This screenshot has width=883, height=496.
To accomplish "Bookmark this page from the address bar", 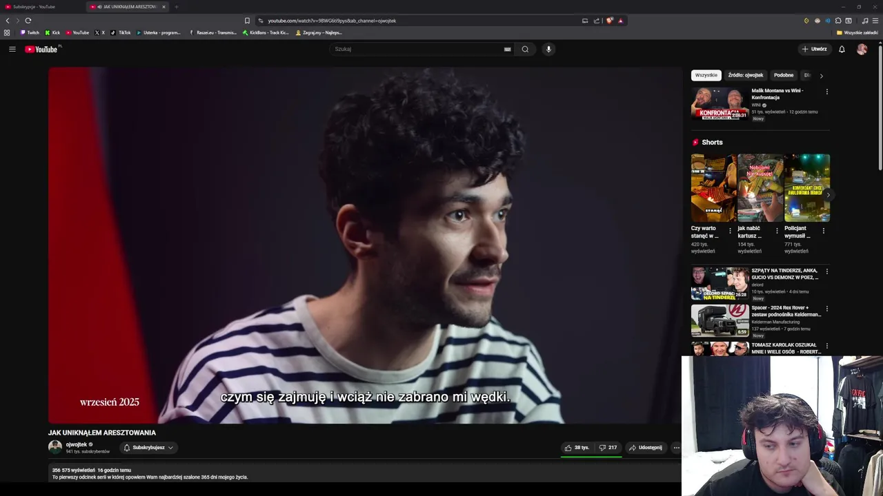I will click(247, 21).
